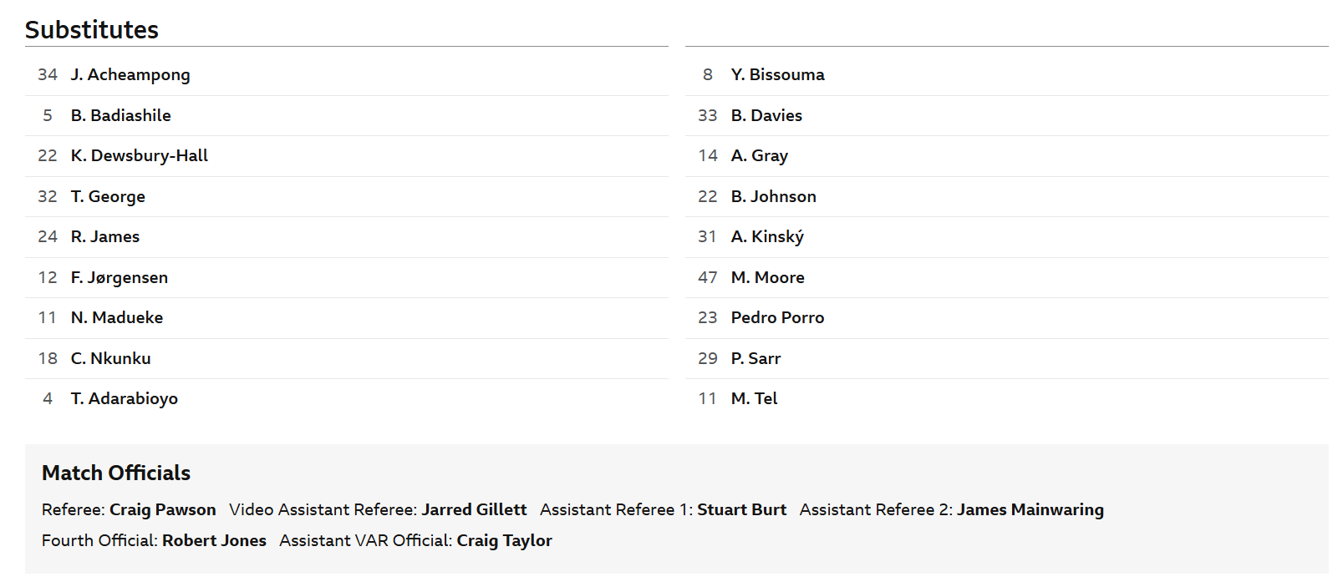The image size is (1338, 582).
Task: Click referee name Craig Pawson
Action: click(x=163, y=510)
